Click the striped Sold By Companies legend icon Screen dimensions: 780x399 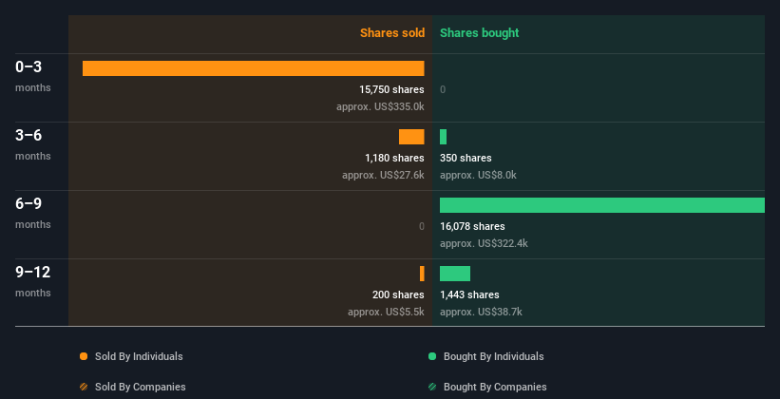coord(84,387)
